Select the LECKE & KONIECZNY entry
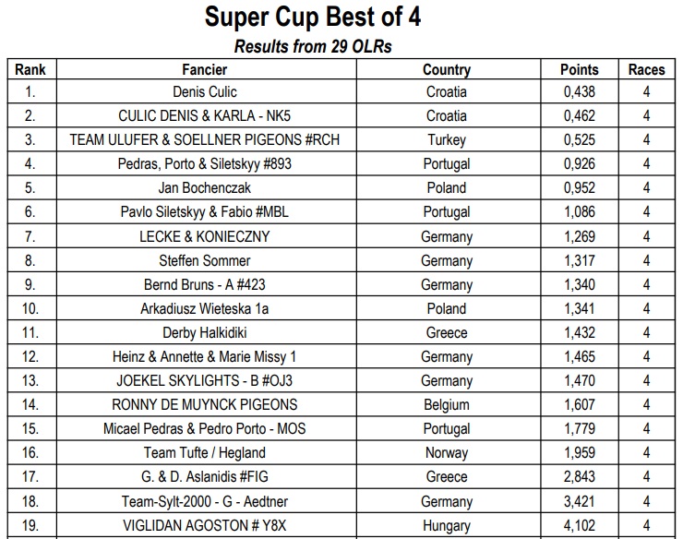Screen dimensions: 683x539 click(205, 236)
